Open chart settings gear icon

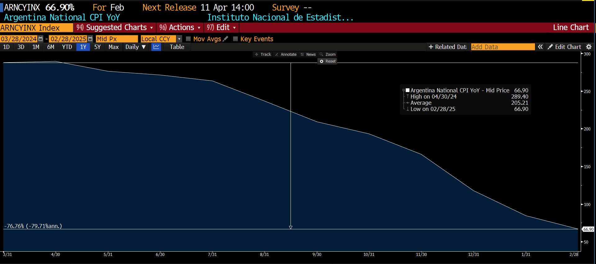pos(589,47)
